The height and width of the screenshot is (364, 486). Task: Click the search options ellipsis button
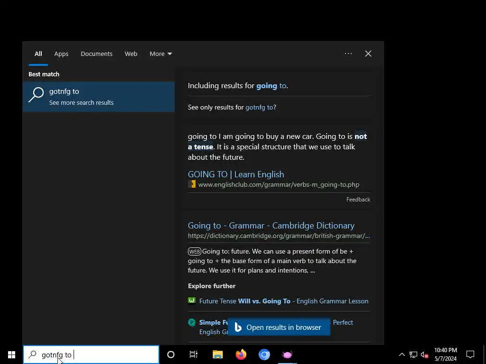pyautogui.click(x=348, y=54)
